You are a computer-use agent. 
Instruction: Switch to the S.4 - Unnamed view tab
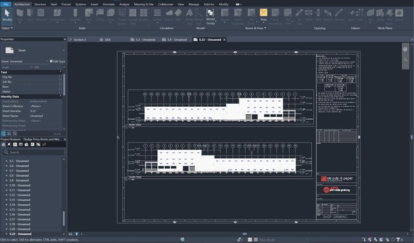[x=174, y=40]
